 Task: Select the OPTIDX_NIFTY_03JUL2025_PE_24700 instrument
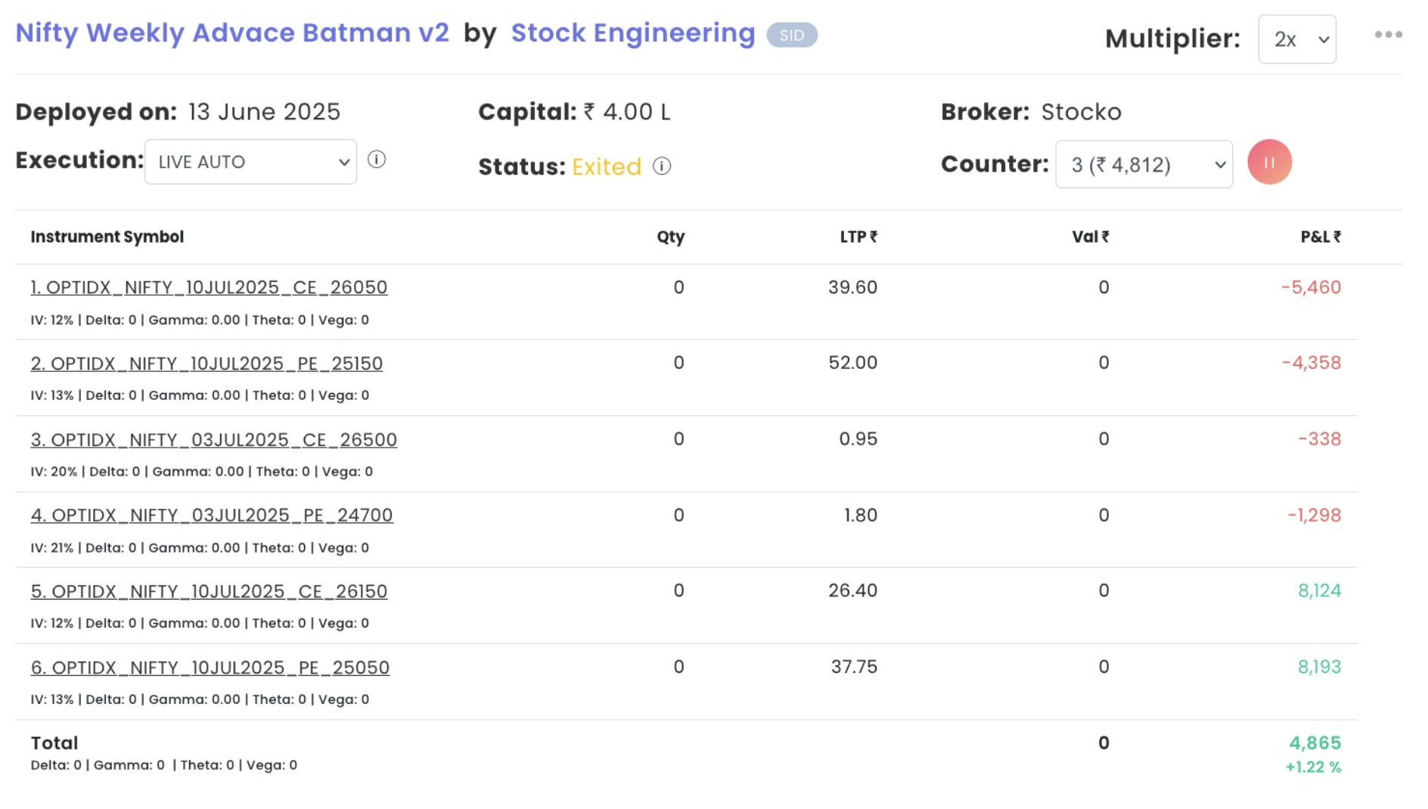[x=212, y=516]
